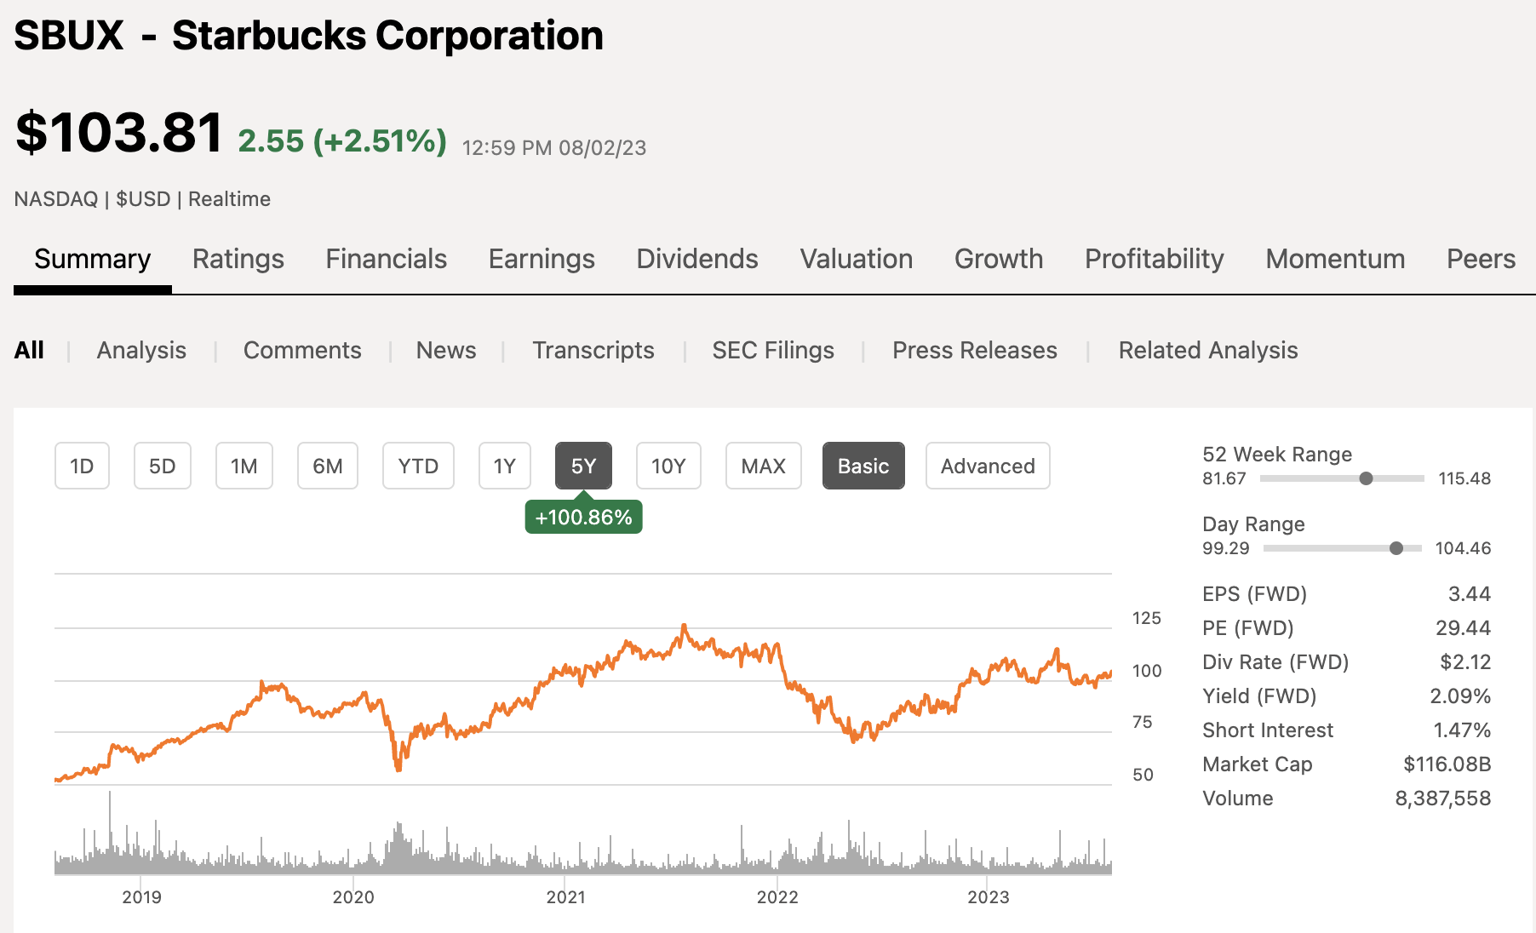Select the All content filter

coord(29,350)
